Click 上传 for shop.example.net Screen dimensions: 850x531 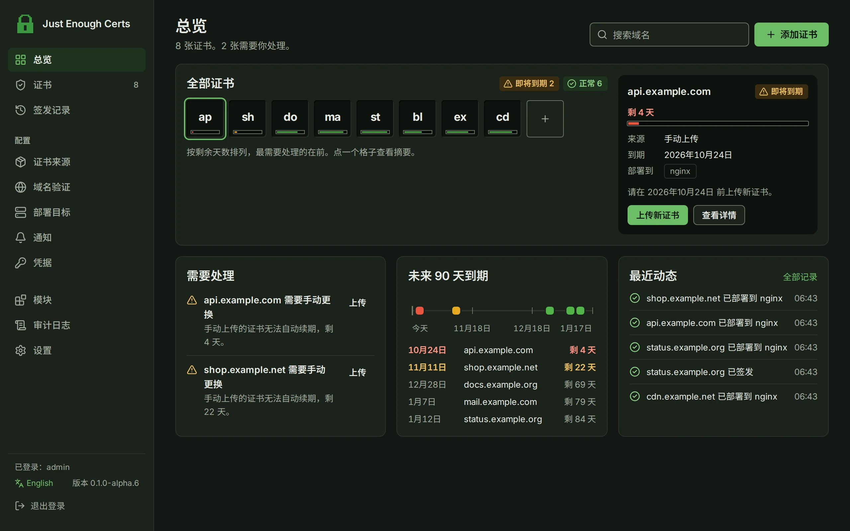click(x=358, y=372)
